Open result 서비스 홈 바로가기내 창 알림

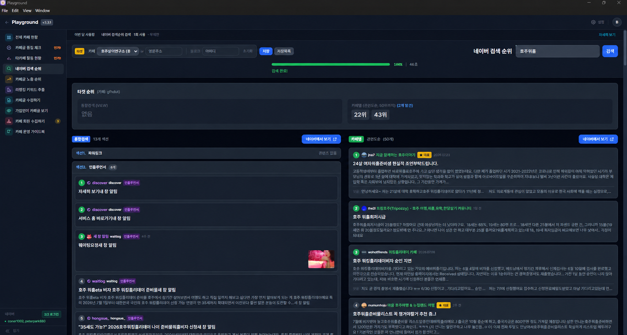pyautogui.click(x=104, y=218)
